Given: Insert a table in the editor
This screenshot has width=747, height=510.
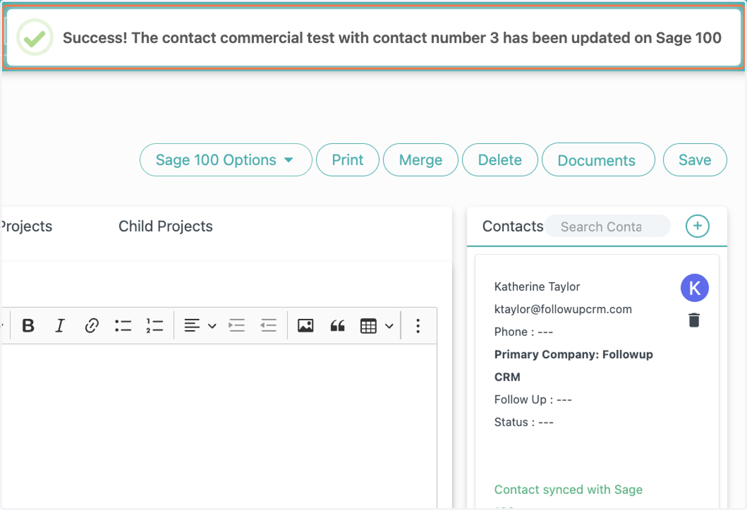Looking at the screenshot, I should [369, 326].
